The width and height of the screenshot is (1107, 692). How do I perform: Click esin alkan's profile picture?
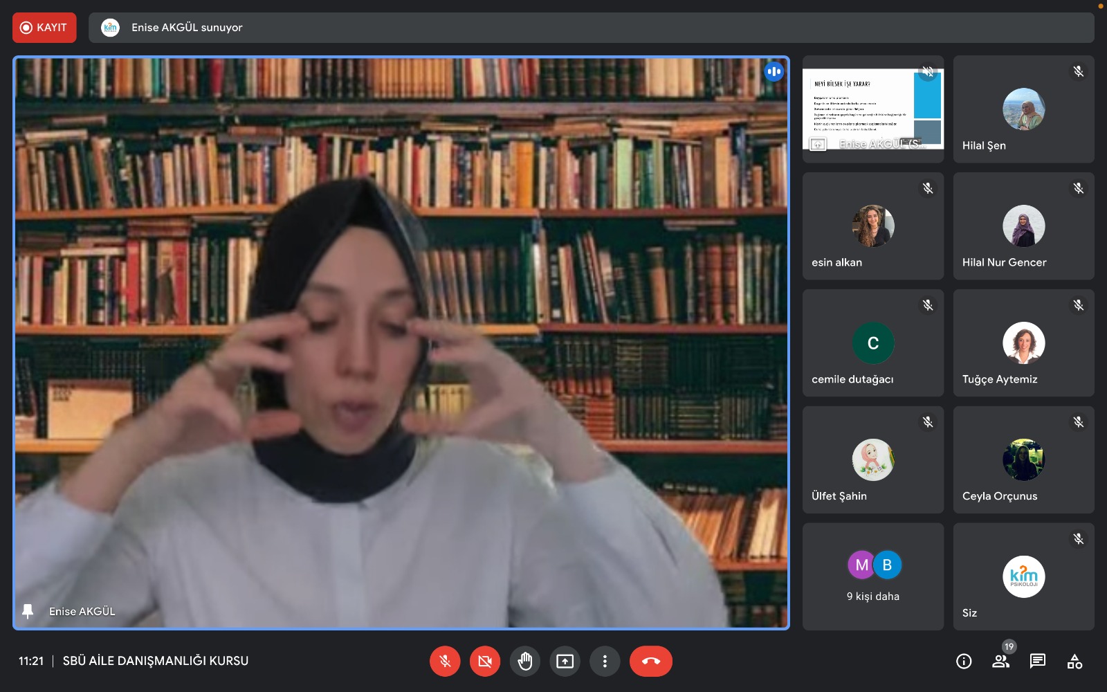click(872, 226)
